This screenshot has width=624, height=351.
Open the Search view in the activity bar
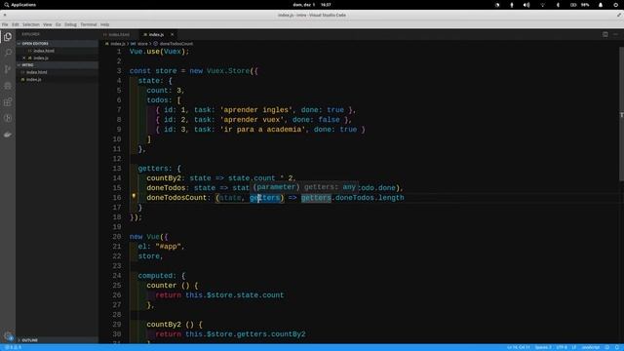(x=8, y=53)
